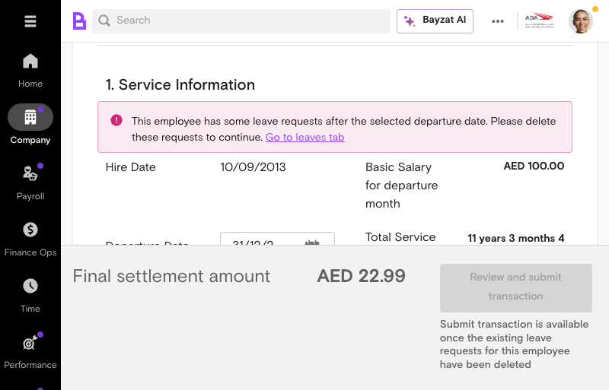The height and width of the screenshot is (390, 609).
Task: Click the Total Service label
Action: click(400, 237)
